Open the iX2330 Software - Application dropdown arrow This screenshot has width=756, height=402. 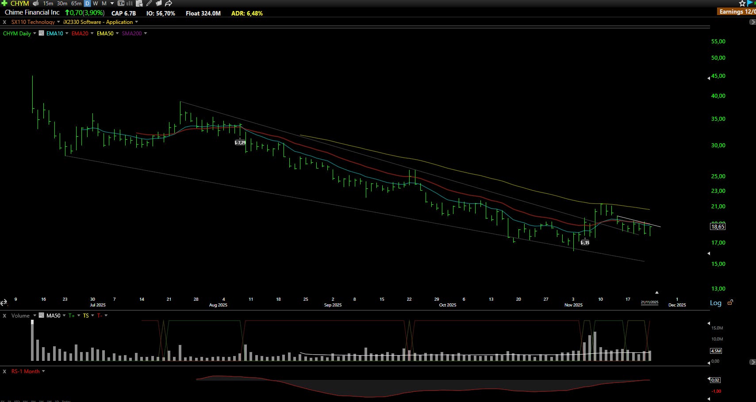[136, 22]
